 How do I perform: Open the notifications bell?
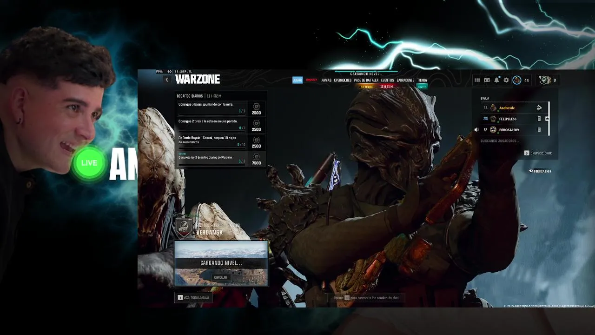pos(496,80)
